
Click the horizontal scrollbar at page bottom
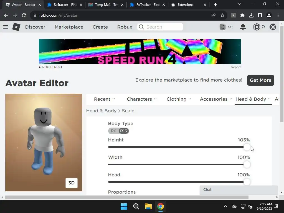[x=126, y=197]
